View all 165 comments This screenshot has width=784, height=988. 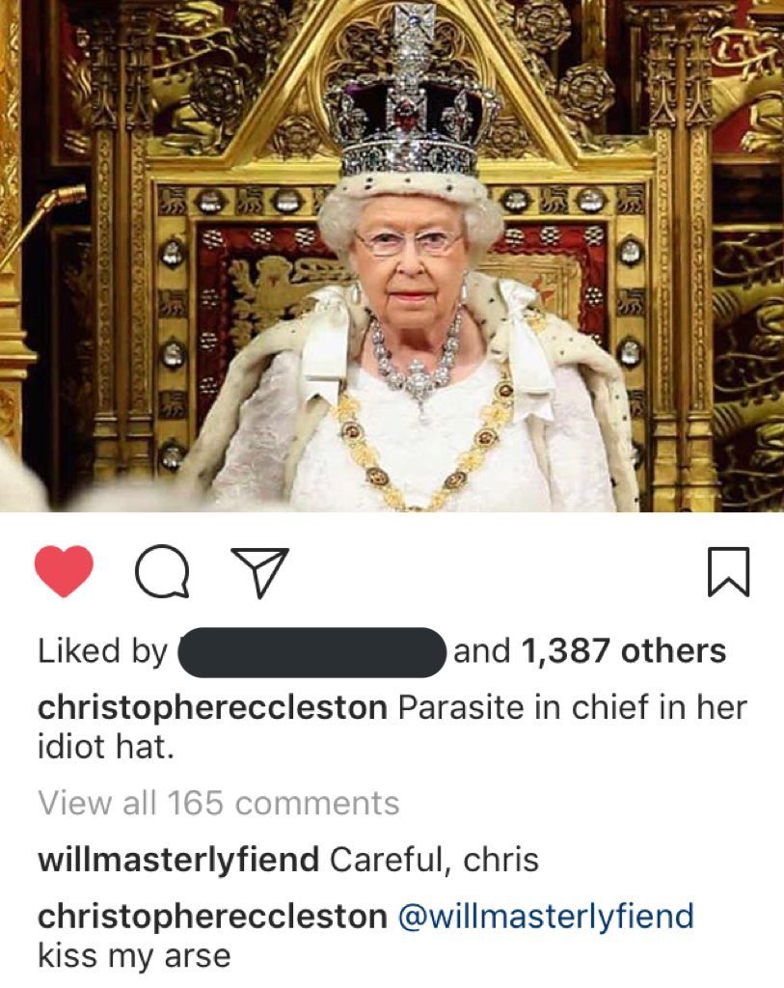click(x=219, y=804)
